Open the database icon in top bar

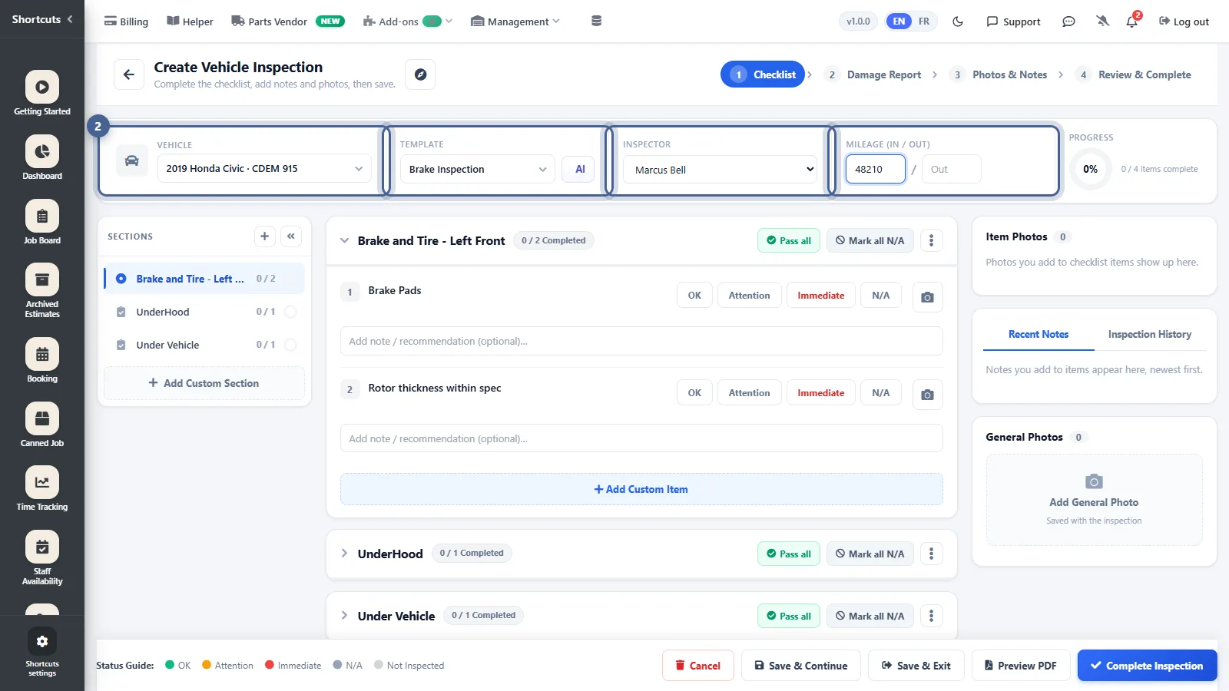click(x=596, y=21)
